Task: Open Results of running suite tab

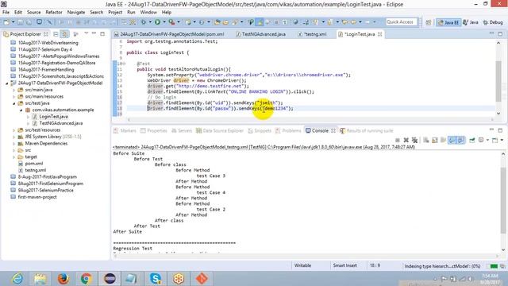Action: click(x=367, y=130)
